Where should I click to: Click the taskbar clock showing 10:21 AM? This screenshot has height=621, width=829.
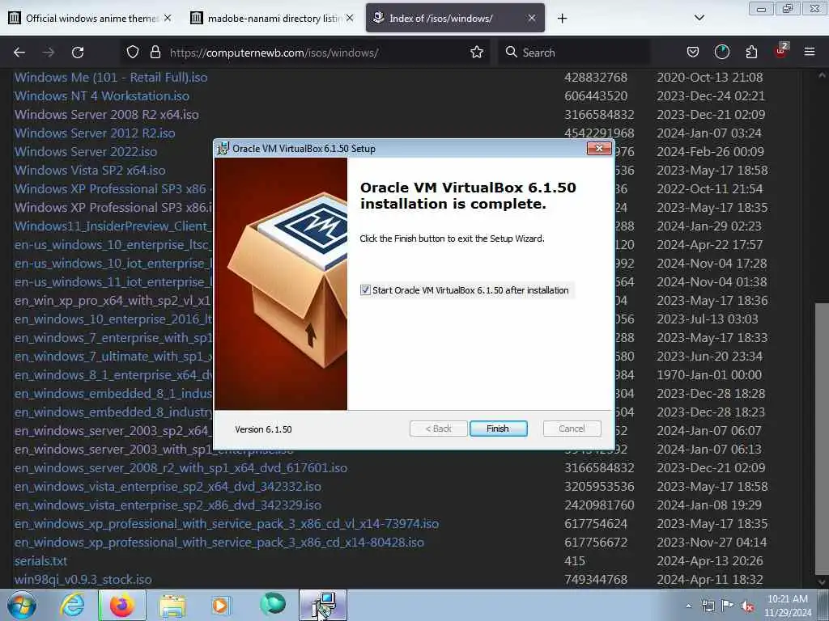[788, 606]
